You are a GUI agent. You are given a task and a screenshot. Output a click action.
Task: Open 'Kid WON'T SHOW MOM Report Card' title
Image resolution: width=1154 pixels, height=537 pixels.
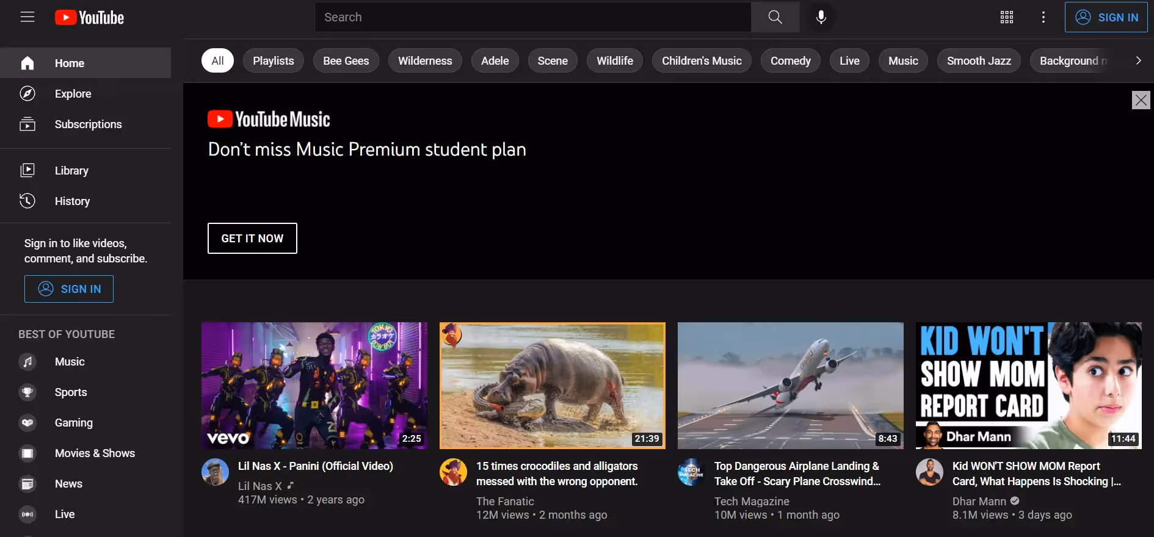pyautogui.click(x=1037, y=474)
